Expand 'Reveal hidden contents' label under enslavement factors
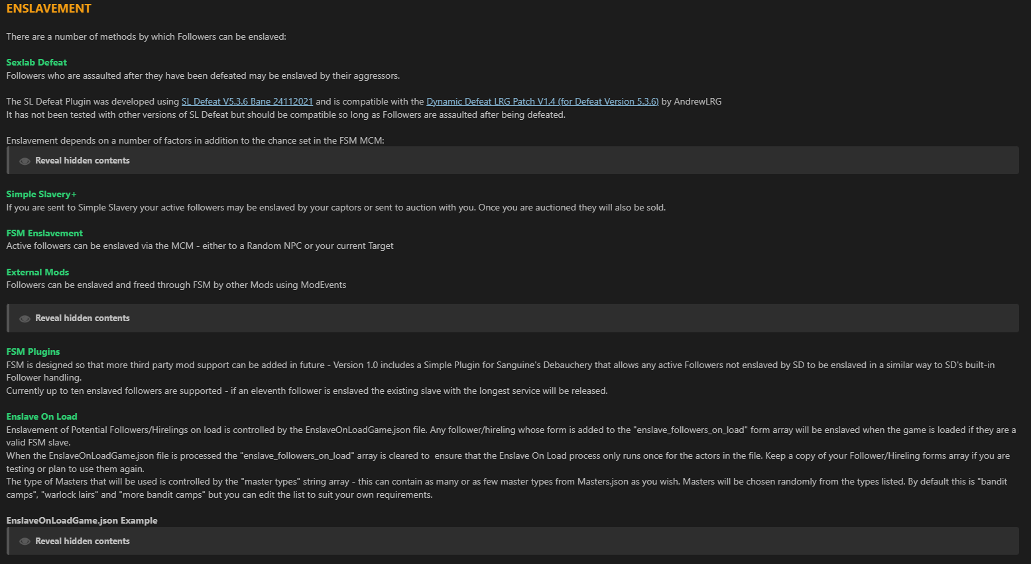Screen dimensions: 1031x564 point(82,161)
